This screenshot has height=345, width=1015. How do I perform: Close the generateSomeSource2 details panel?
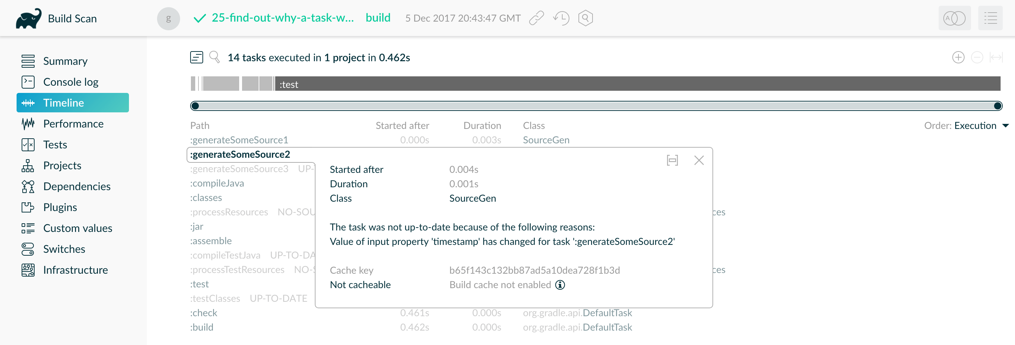point(699,160)
